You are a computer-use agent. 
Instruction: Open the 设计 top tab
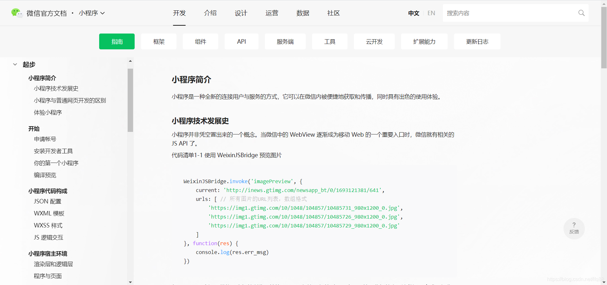coord(241,13)
